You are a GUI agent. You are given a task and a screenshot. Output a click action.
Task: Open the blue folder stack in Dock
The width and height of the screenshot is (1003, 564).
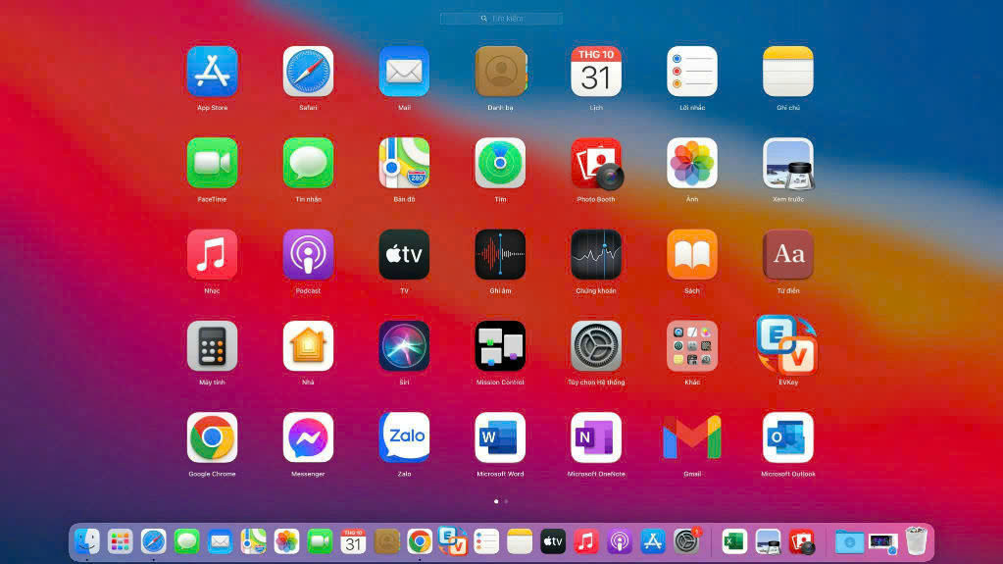[x=849, y=541]
